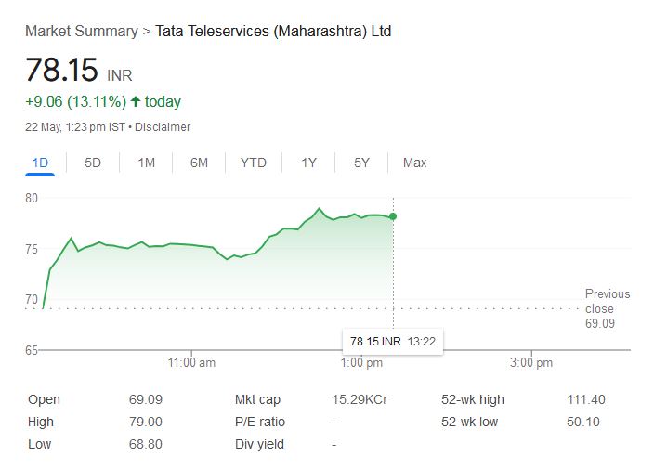667x469 pixels.
Task: Click the Mkt cap value 15.29KCr
Action: [354, 399]
